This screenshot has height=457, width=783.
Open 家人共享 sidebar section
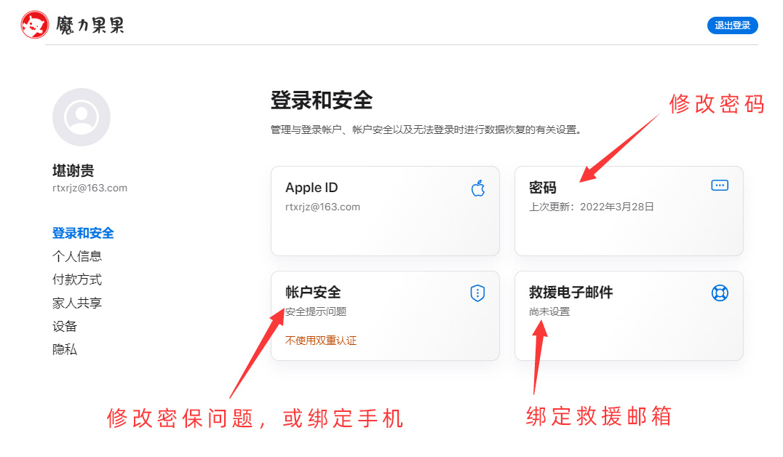tap(77, 303)
